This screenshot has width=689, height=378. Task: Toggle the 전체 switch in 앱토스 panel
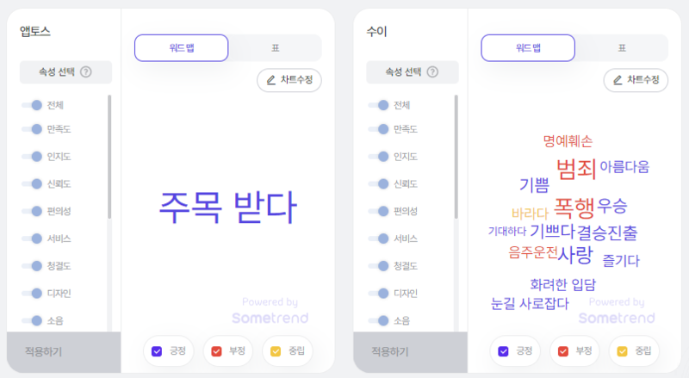[32, 105]
